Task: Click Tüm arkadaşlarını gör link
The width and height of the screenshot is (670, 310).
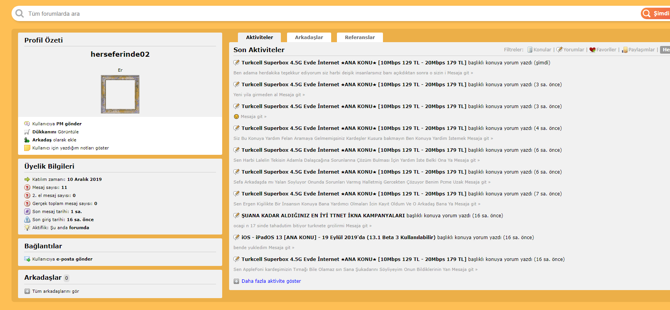Action: point(56,291)
